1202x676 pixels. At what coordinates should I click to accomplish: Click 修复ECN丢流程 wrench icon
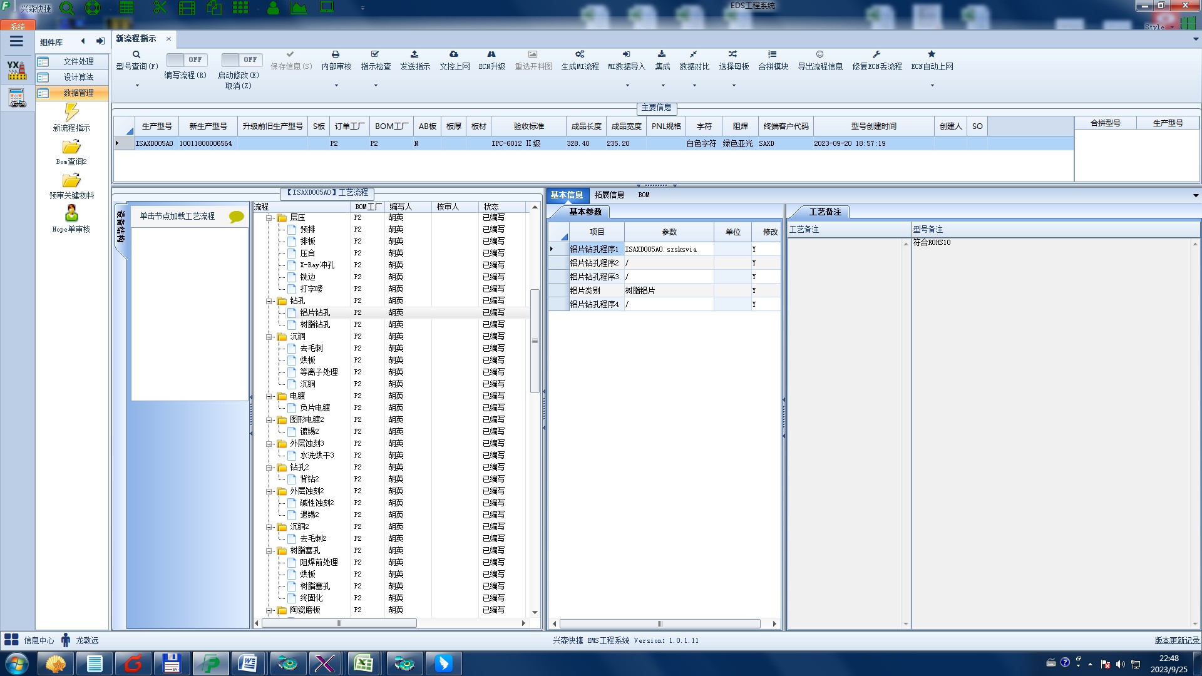point(876,54)
